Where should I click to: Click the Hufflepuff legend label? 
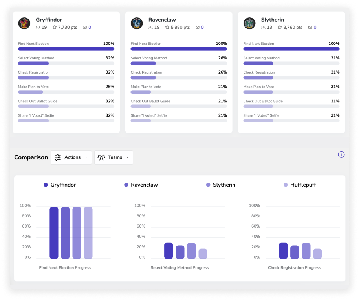[303, 185]
